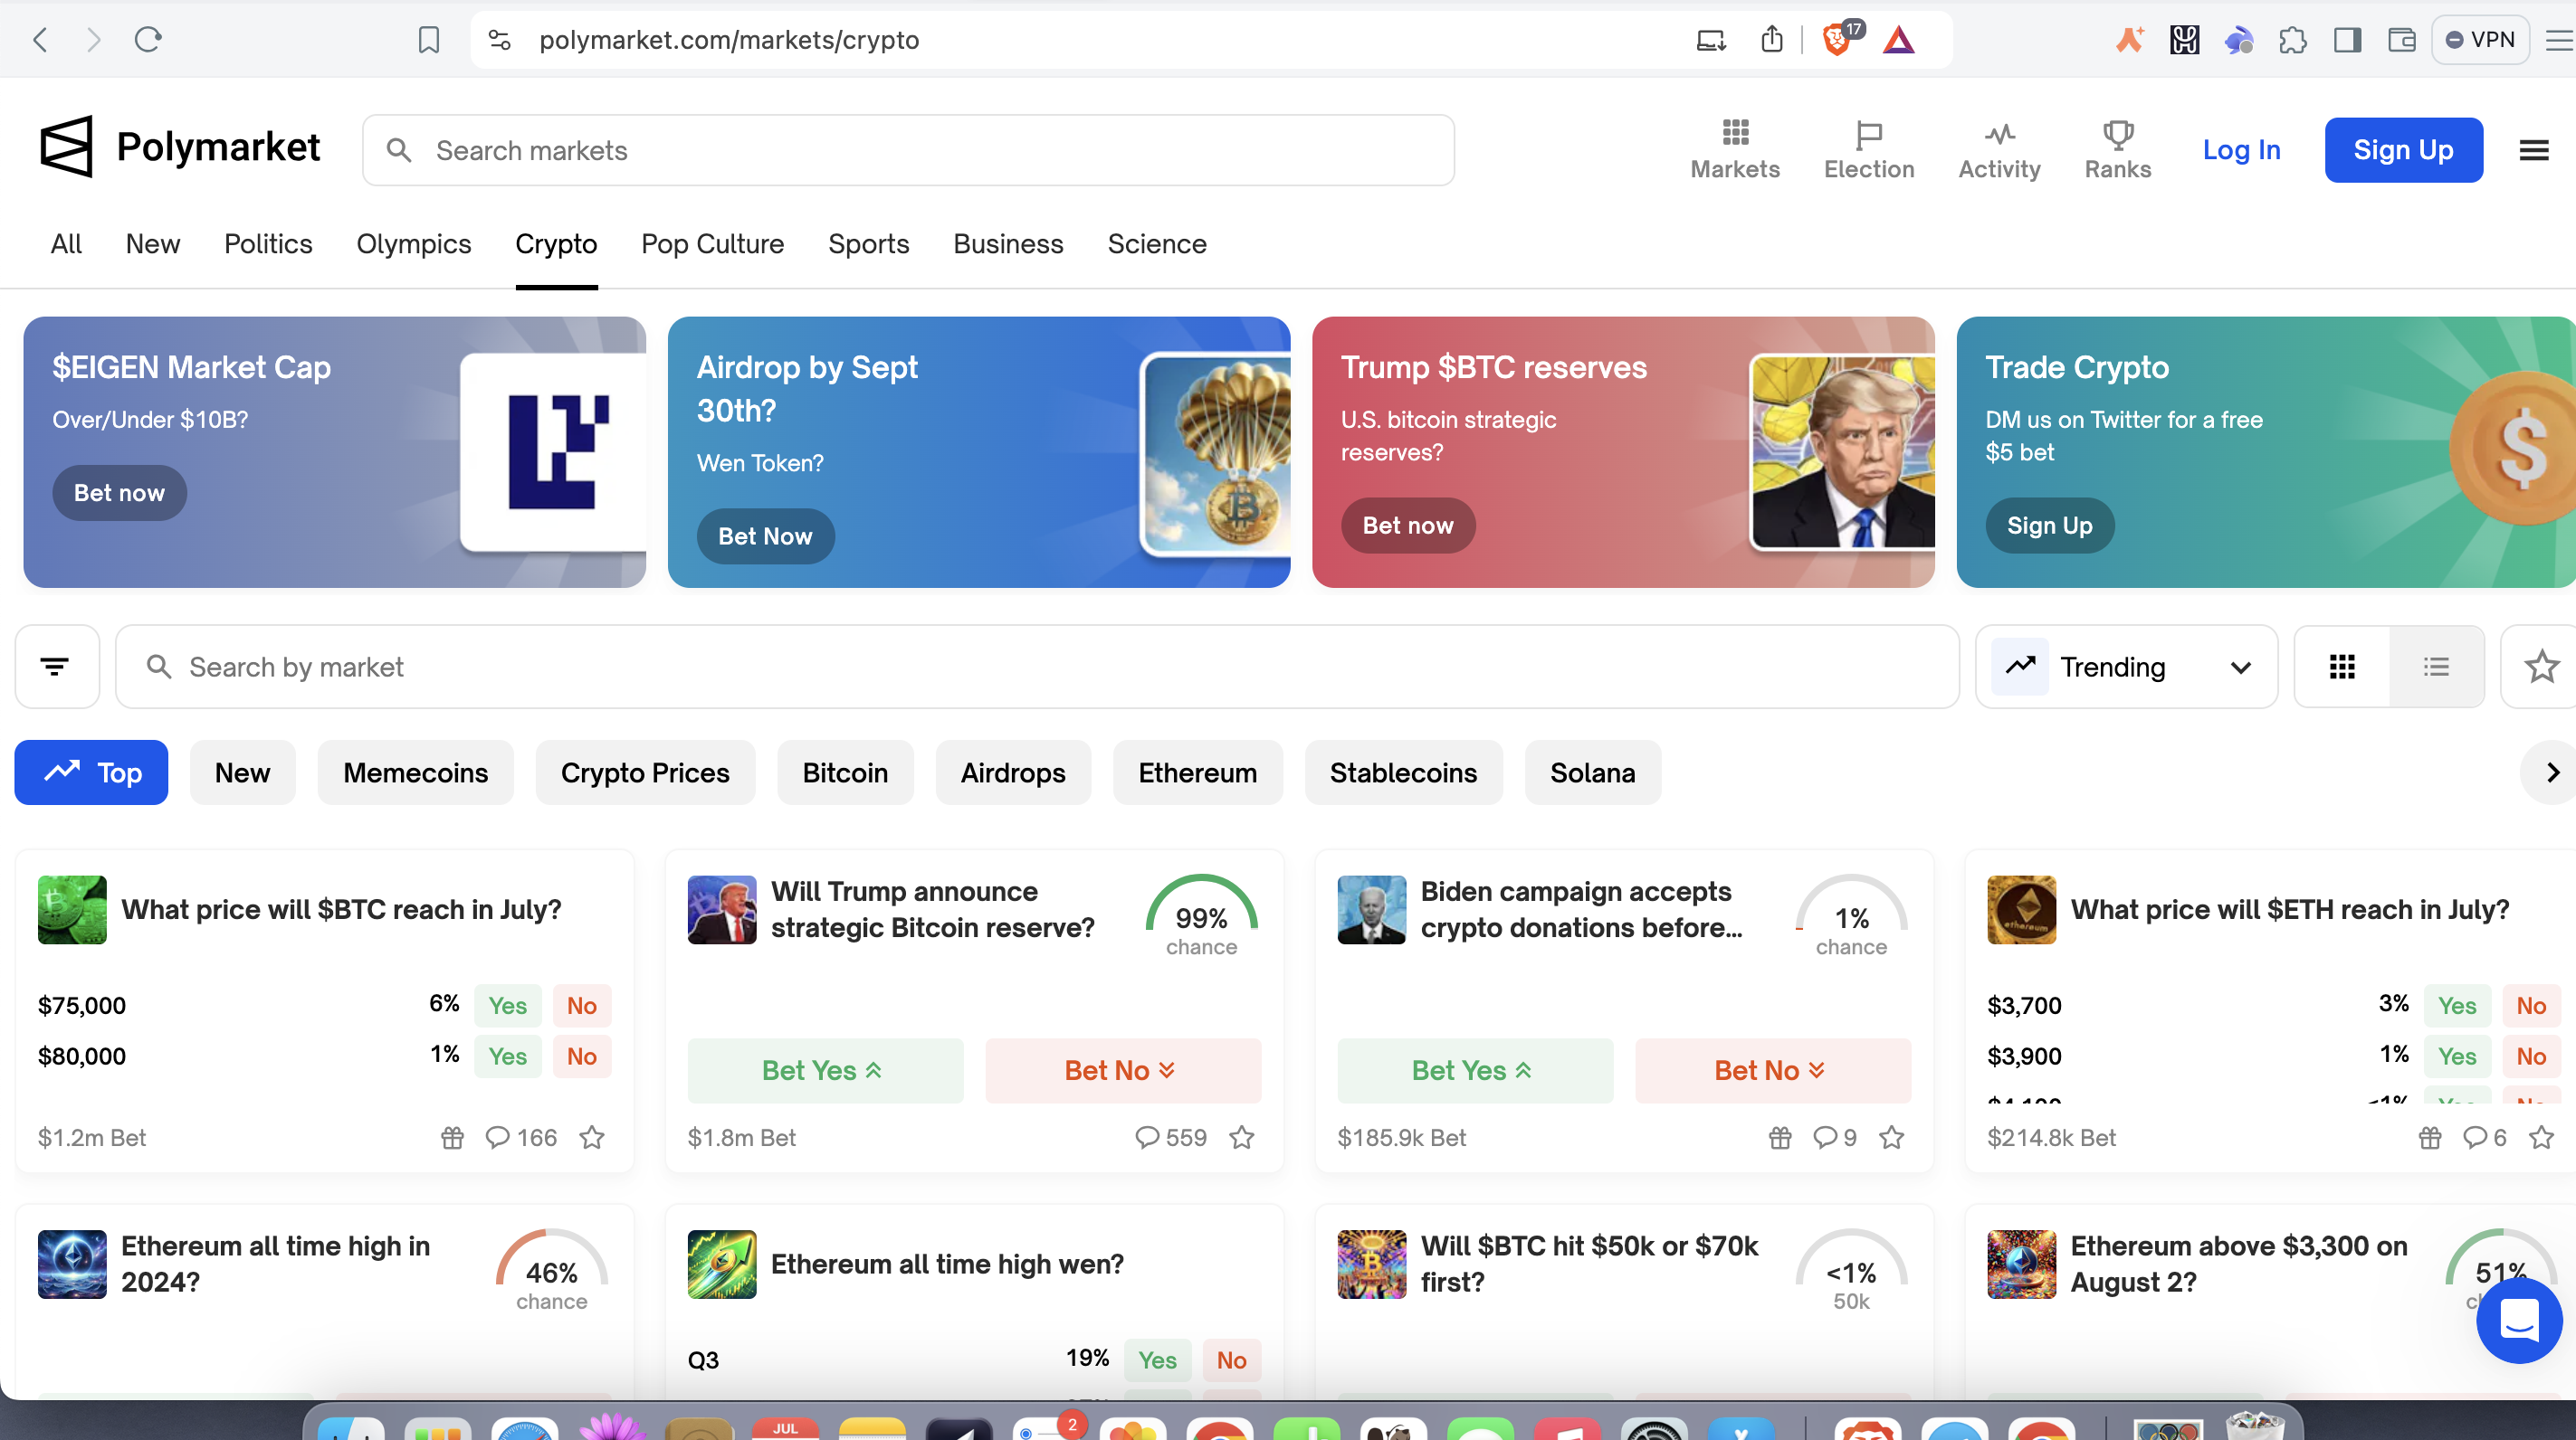The width and height of the screenshot is (2576, 1440).
Task: Filter by Solana chip
Action: pos(1592,772)
